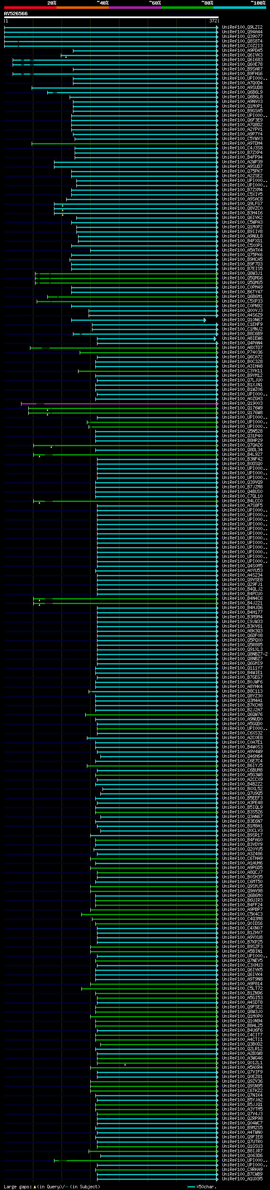Select hit label UniRef100_Q91XL3
Image resolution: width=270 pixels, height=1190 pixels.
click(242, 650)
